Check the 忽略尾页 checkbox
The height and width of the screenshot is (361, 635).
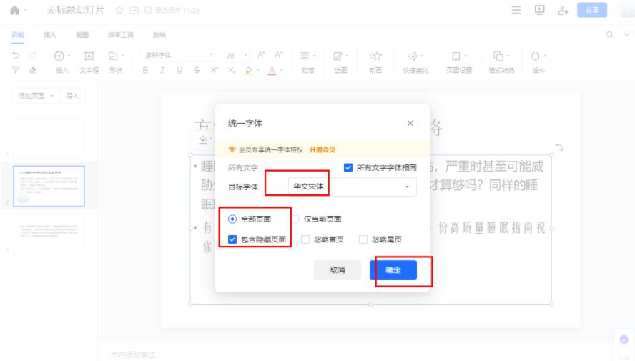(x=363, y=239)
